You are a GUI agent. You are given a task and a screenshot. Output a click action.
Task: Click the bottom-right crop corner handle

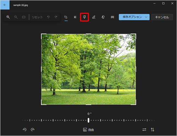136,104
